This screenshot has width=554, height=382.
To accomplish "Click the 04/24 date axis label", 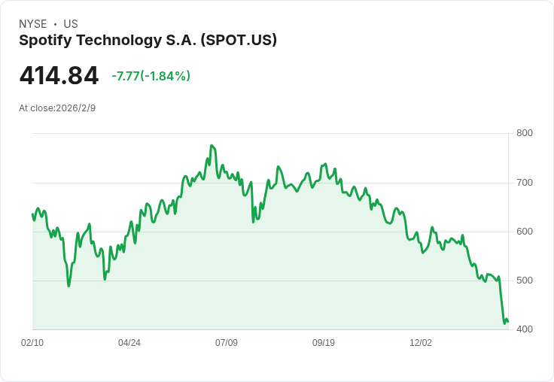I will click(129, 342).
